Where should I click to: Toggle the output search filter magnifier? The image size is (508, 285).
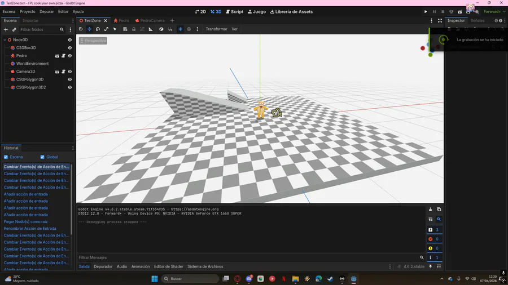point(439,219)
